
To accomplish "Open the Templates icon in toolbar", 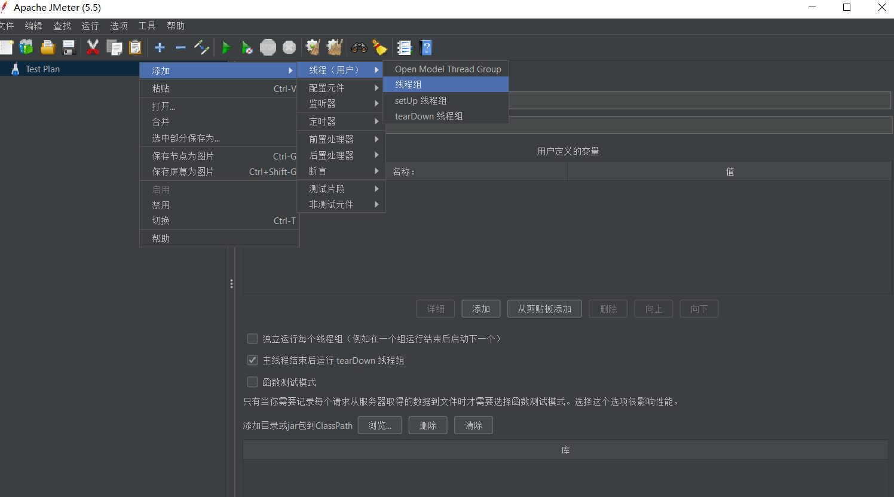I will pos(26,47).
